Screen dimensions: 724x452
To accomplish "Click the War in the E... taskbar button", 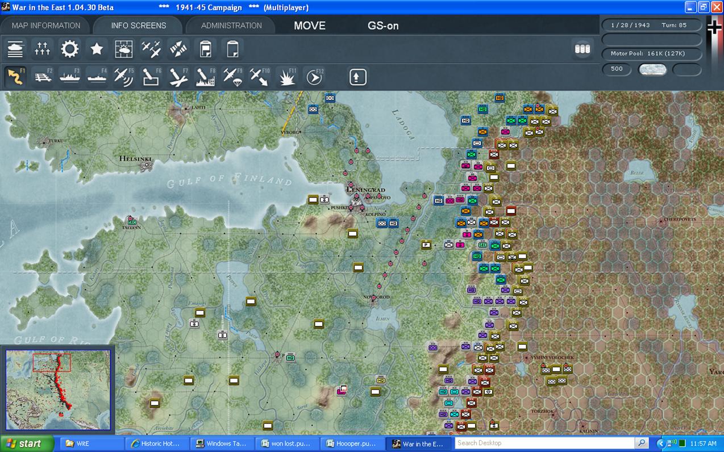I will (418, 443).
